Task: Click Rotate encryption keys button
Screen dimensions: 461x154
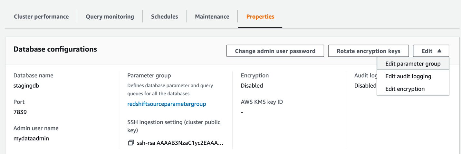Action: click(x=368, y=51)
